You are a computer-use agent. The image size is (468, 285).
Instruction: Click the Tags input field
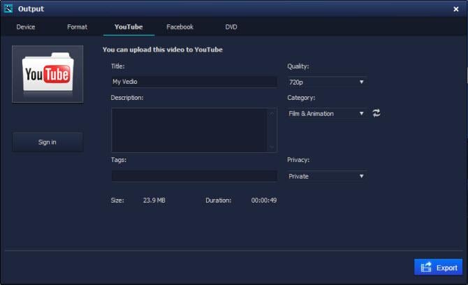(194, 176)
